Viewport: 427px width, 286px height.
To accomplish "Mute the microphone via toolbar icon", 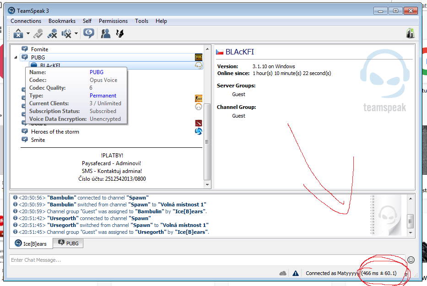I will click(x=52, y=33).
